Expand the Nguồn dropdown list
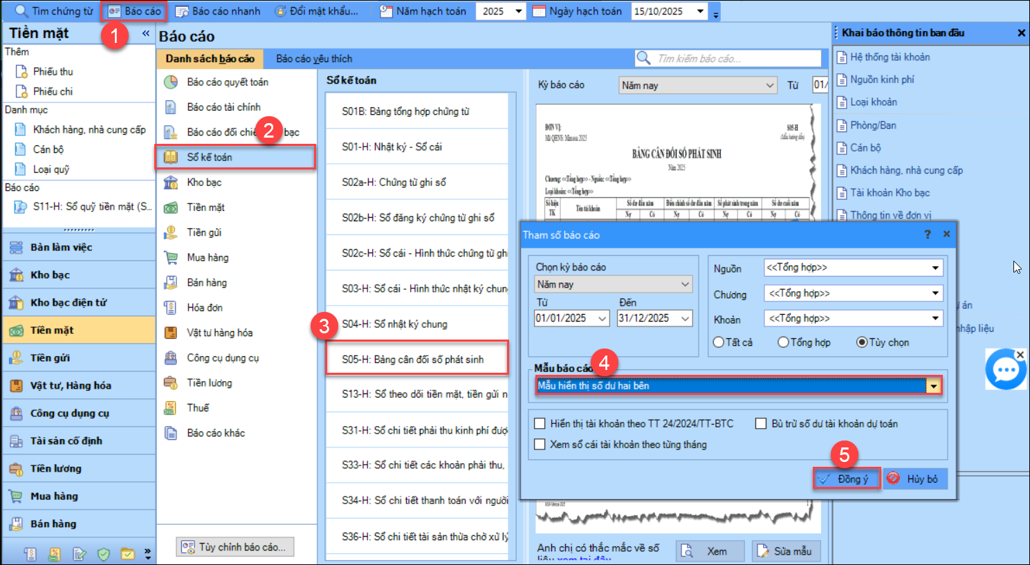 click(x=935, y=268)
